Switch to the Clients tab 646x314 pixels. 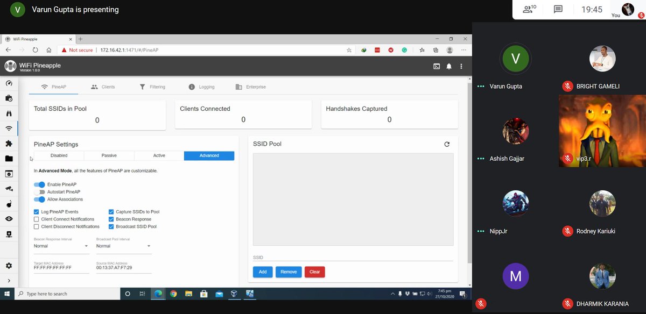102,87
